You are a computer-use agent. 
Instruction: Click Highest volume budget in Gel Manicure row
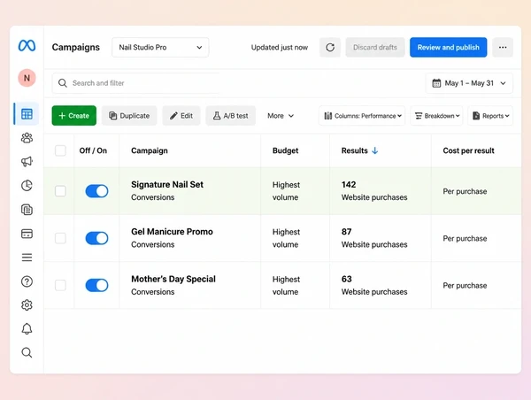[x=286, y=238]
